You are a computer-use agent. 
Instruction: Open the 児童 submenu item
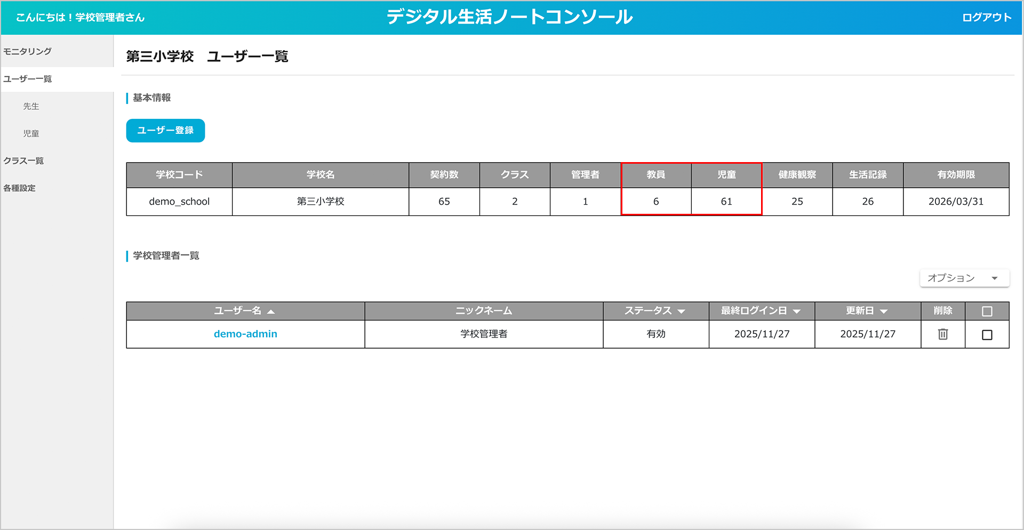(x=31, y=133)
